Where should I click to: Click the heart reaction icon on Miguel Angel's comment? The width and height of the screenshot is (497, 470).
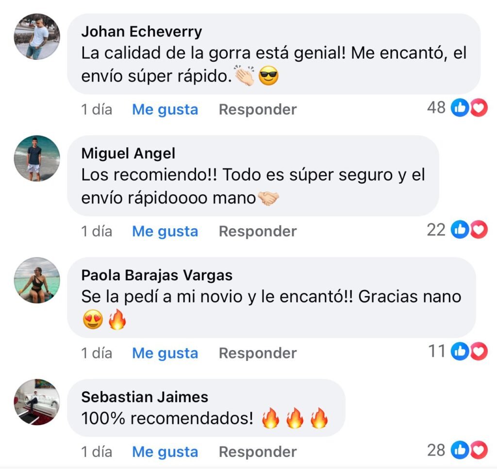pyautogui.click(x=479, y=229)
